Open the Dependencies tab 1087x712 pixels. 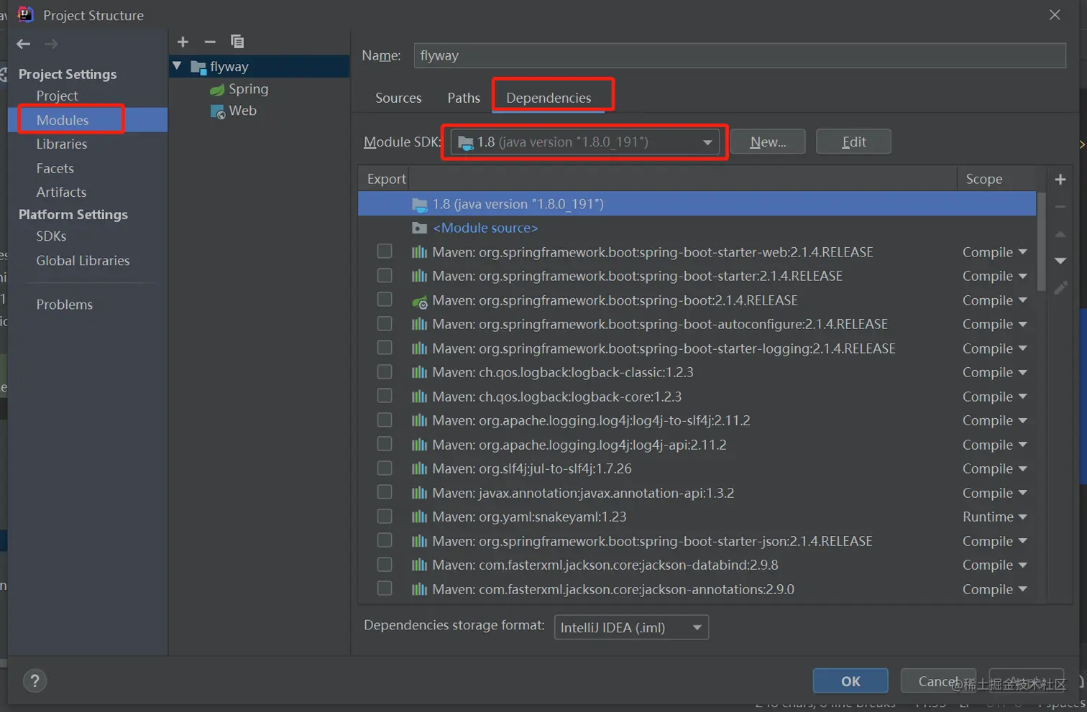(549, 98)
